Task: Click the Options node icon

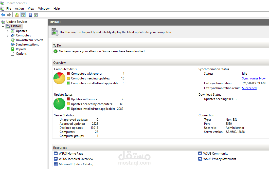Action: [x=12, y=54]
